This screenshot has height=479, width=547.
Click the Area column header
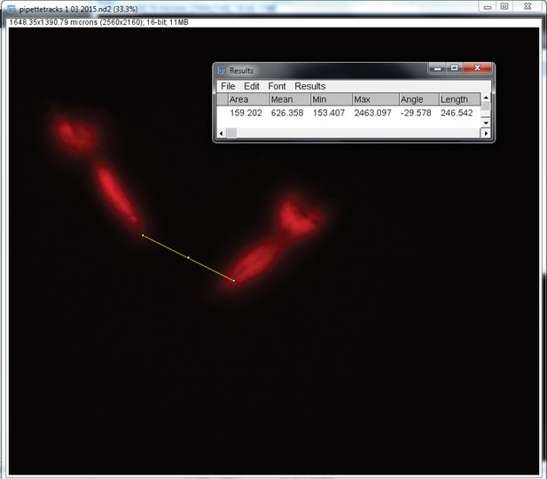coord(249,99)
